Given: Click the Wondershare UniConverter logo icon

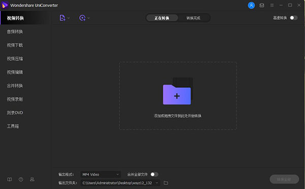Looking at the screenshot, I should [x=5, y=5].
